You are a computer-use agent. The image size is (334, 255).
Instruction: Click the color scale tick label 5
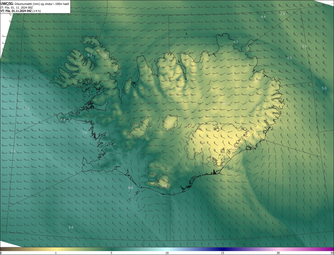point(111,253)
